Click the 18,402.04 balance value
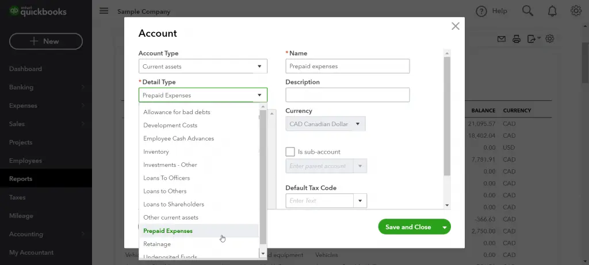Image resolution: width=589 pixels, height=265 pixels. click(482, 136)
